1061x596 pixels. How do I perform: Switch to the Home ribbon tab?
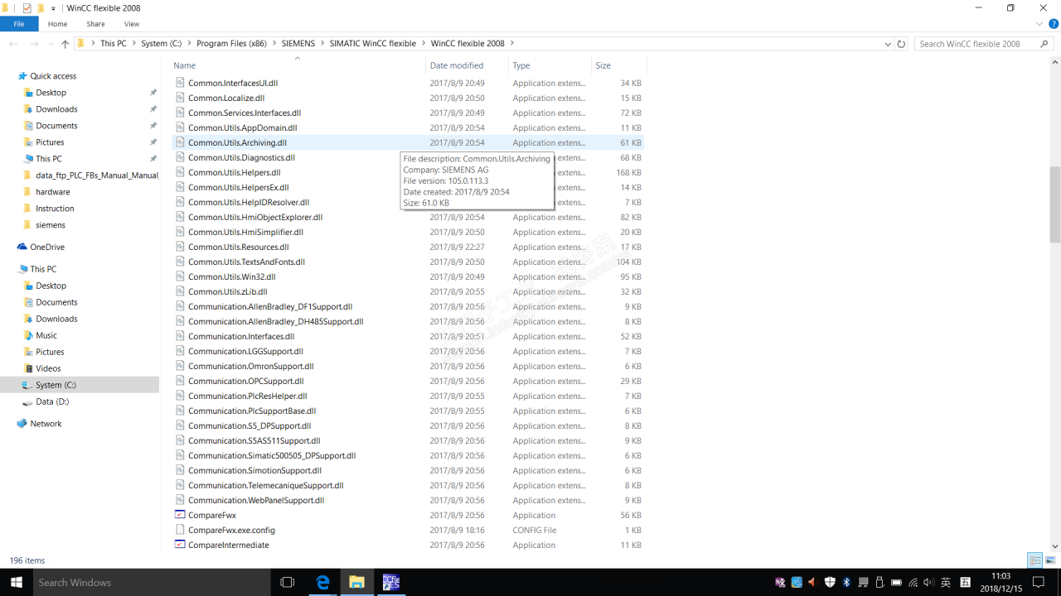click(57, 24)
